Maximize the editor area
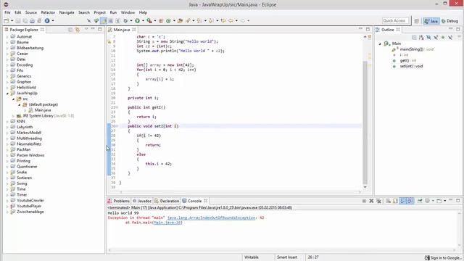Viewport: 464px width, 261px height. [x=368, y=29]
